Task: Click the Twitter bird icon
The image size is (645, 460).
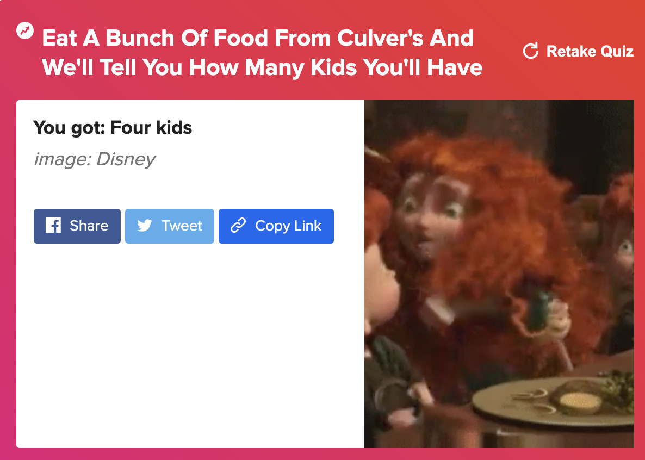Action: [x=144, y=226]
